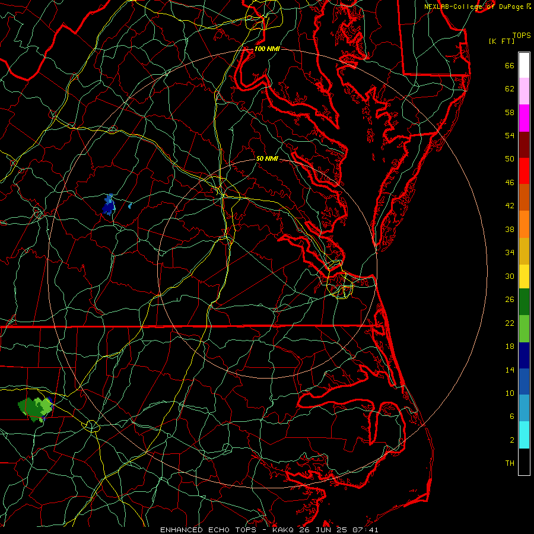The image size is (534, 534).
Task: Click the "TH" threshold label
Action: pos(510,463)
